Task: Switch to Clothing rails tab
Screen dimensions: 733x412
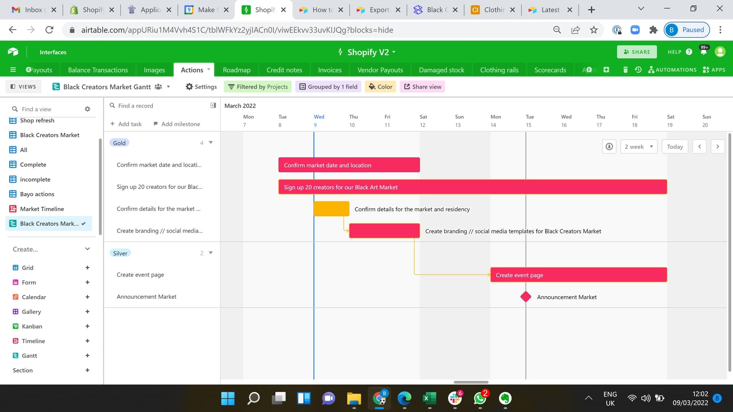Action: tap(499, 70)
